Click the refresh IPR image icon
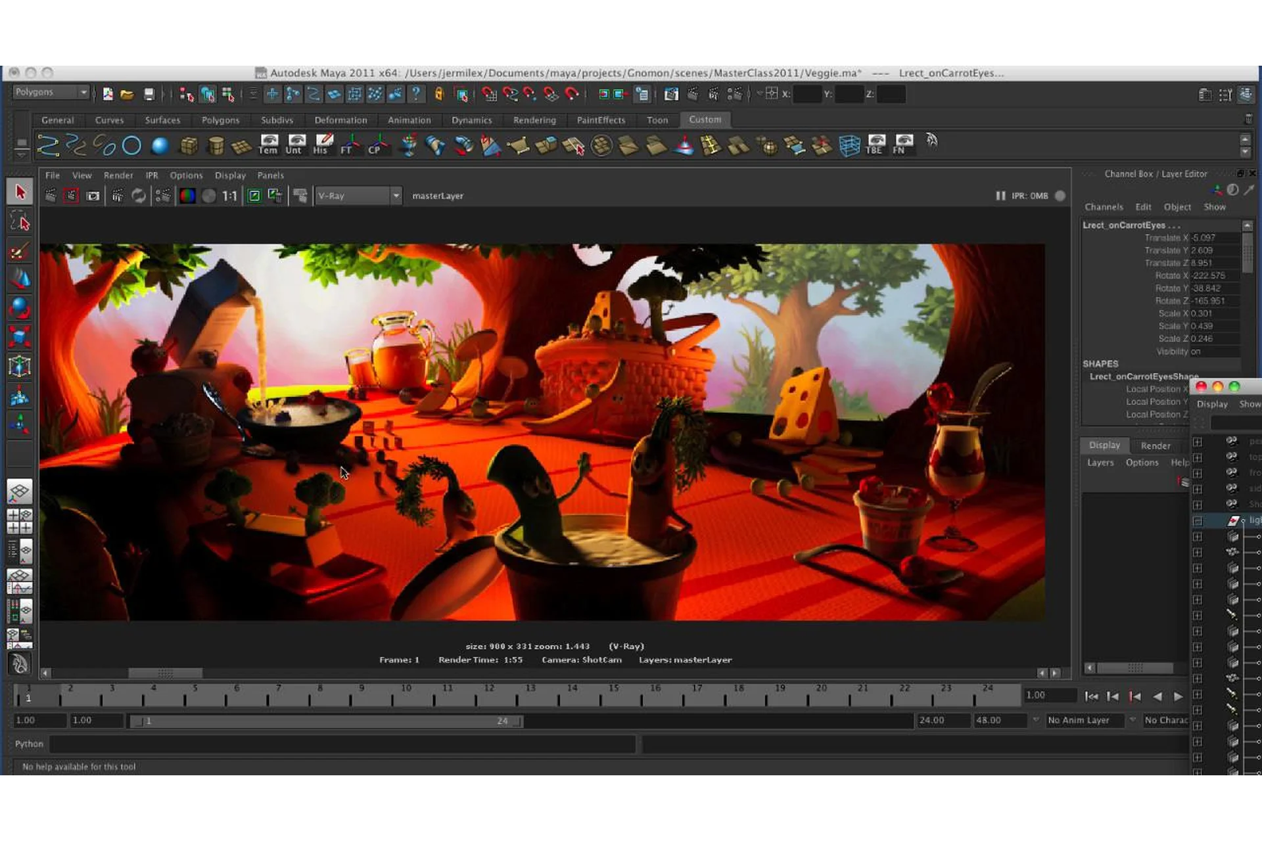1262x841 pixels. point(139,196)
